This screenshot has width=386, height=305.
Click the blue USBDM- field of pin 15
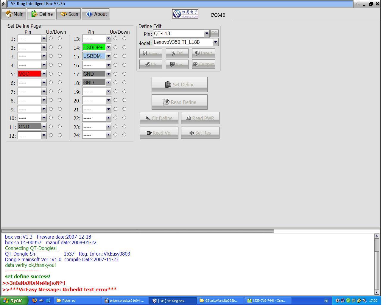pos(94,56)
